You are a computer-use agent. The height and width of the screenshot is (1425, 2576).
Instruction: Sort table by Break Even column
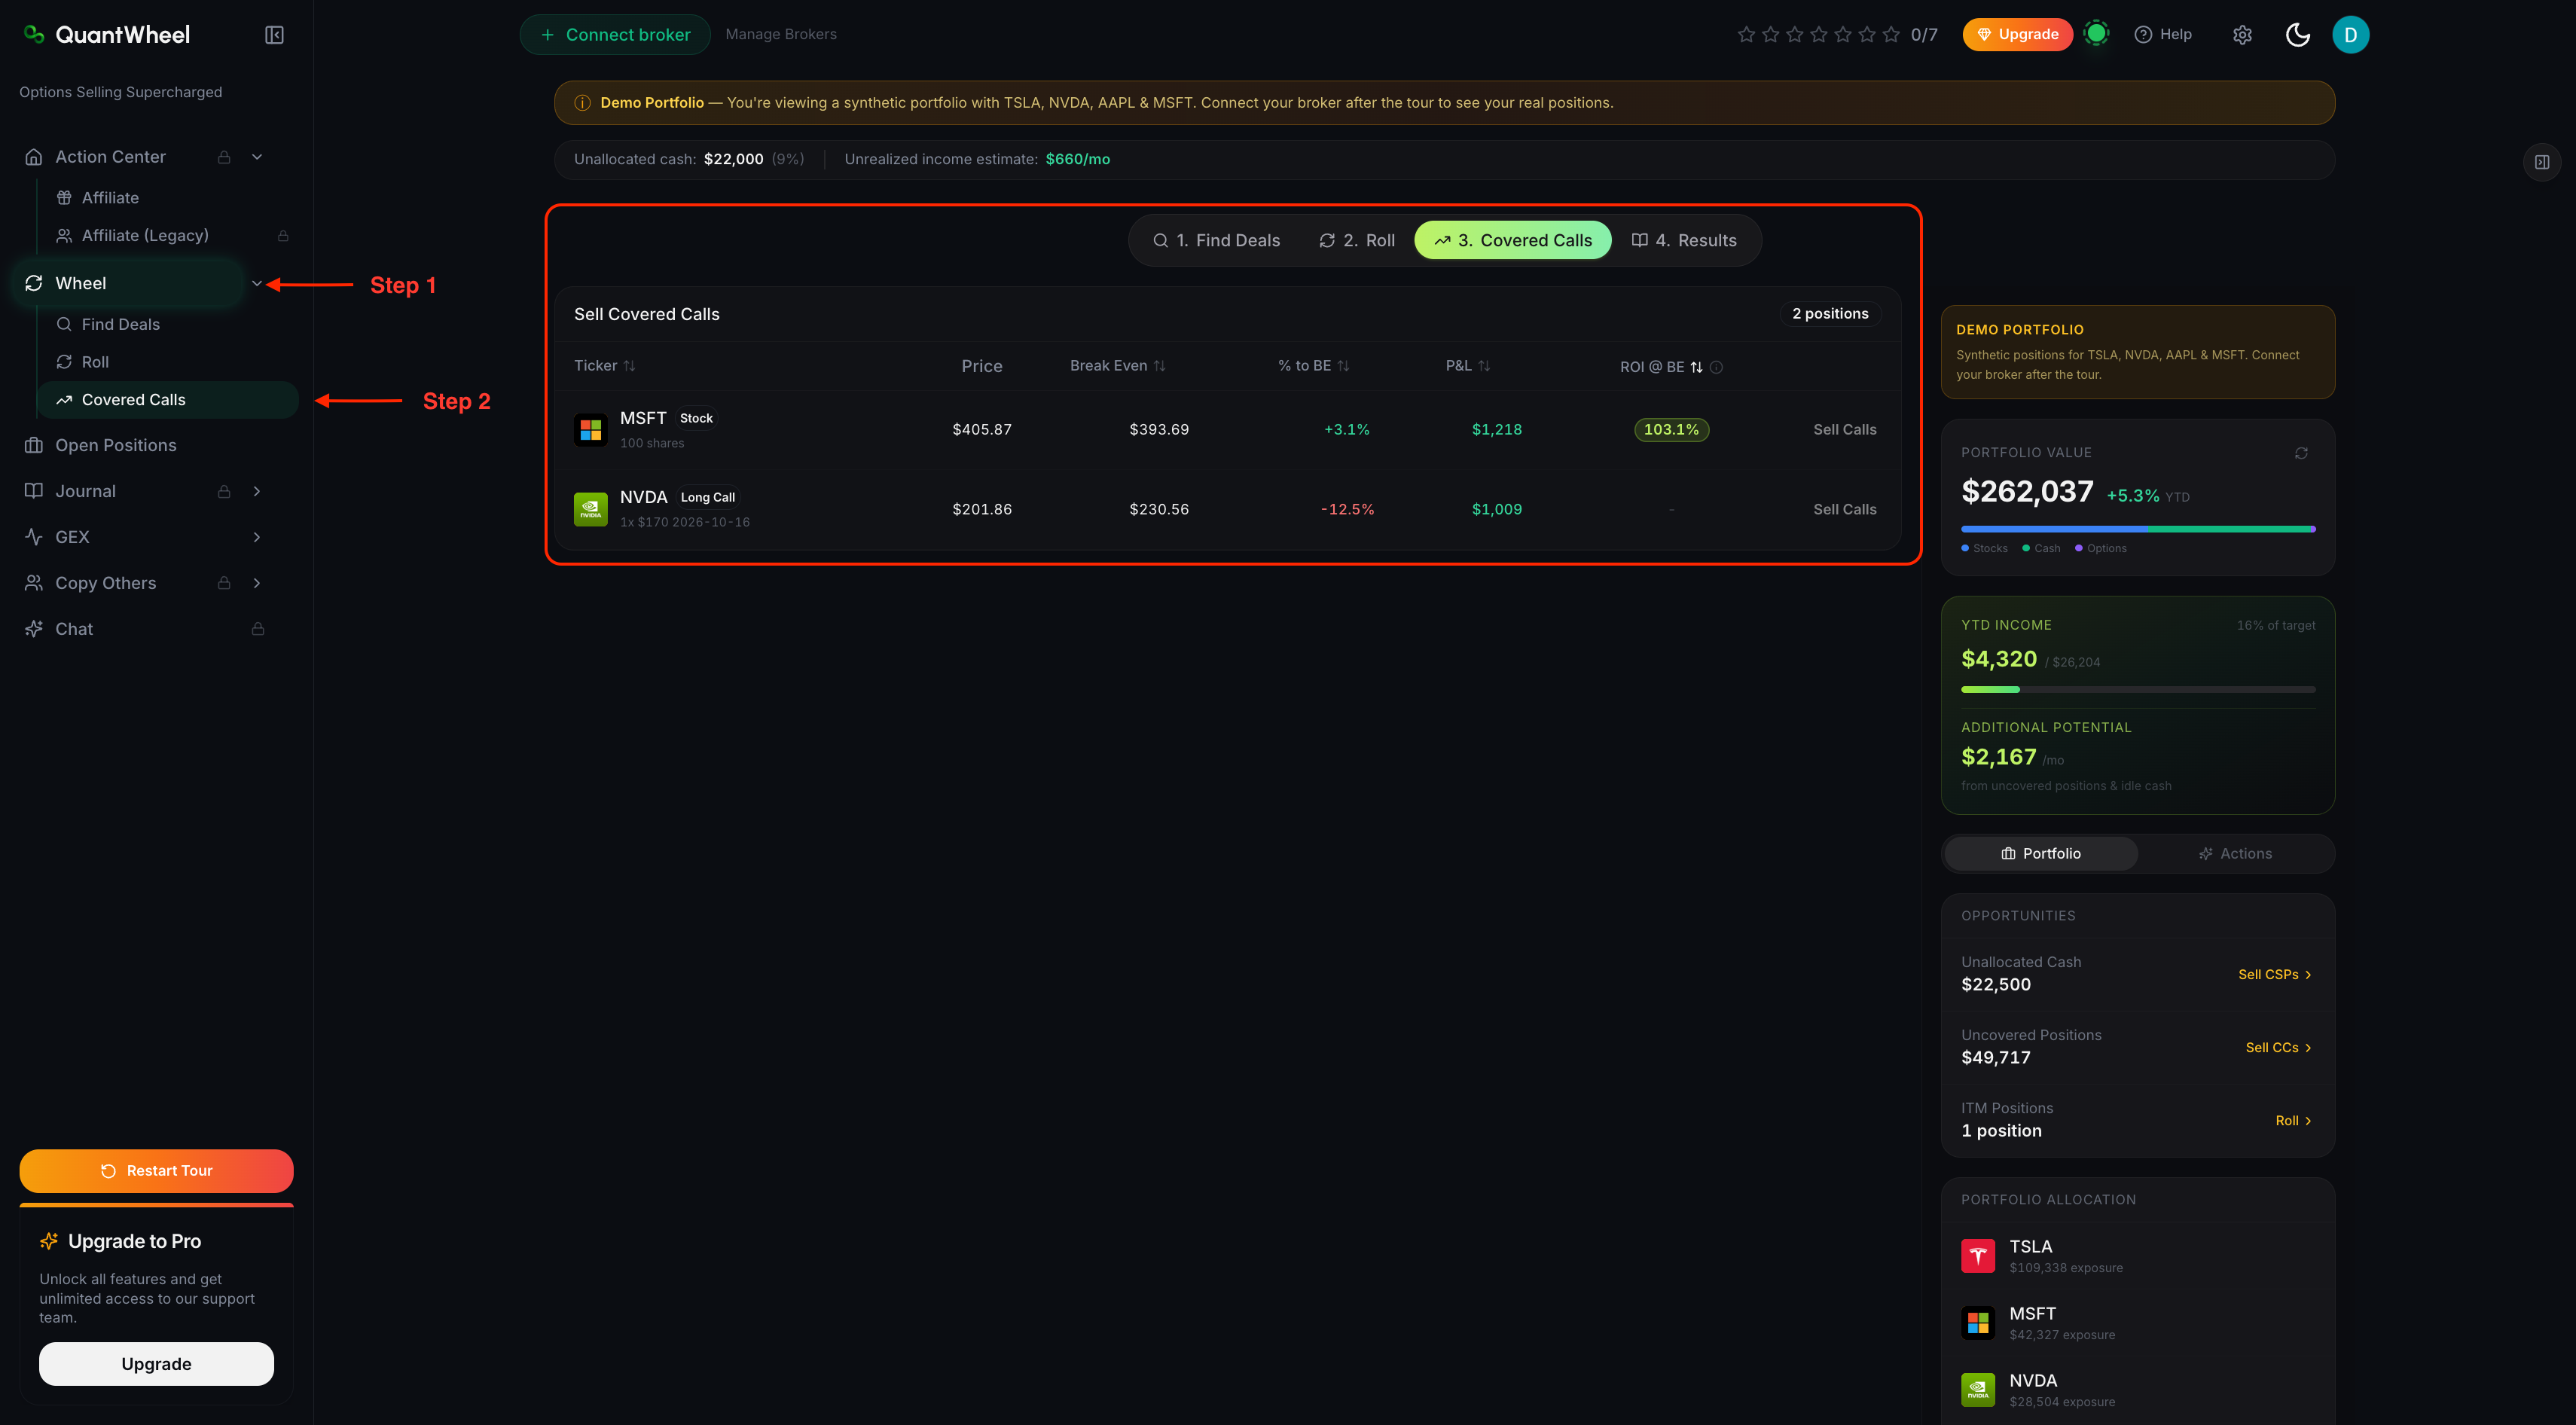point(1117,366)
